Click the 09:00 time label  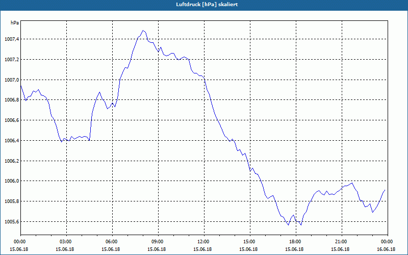pyautogui.click(x=158, y=242)
